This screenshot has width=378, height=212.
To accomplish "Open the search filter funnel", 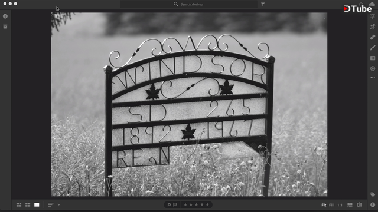I will [263, 4].
